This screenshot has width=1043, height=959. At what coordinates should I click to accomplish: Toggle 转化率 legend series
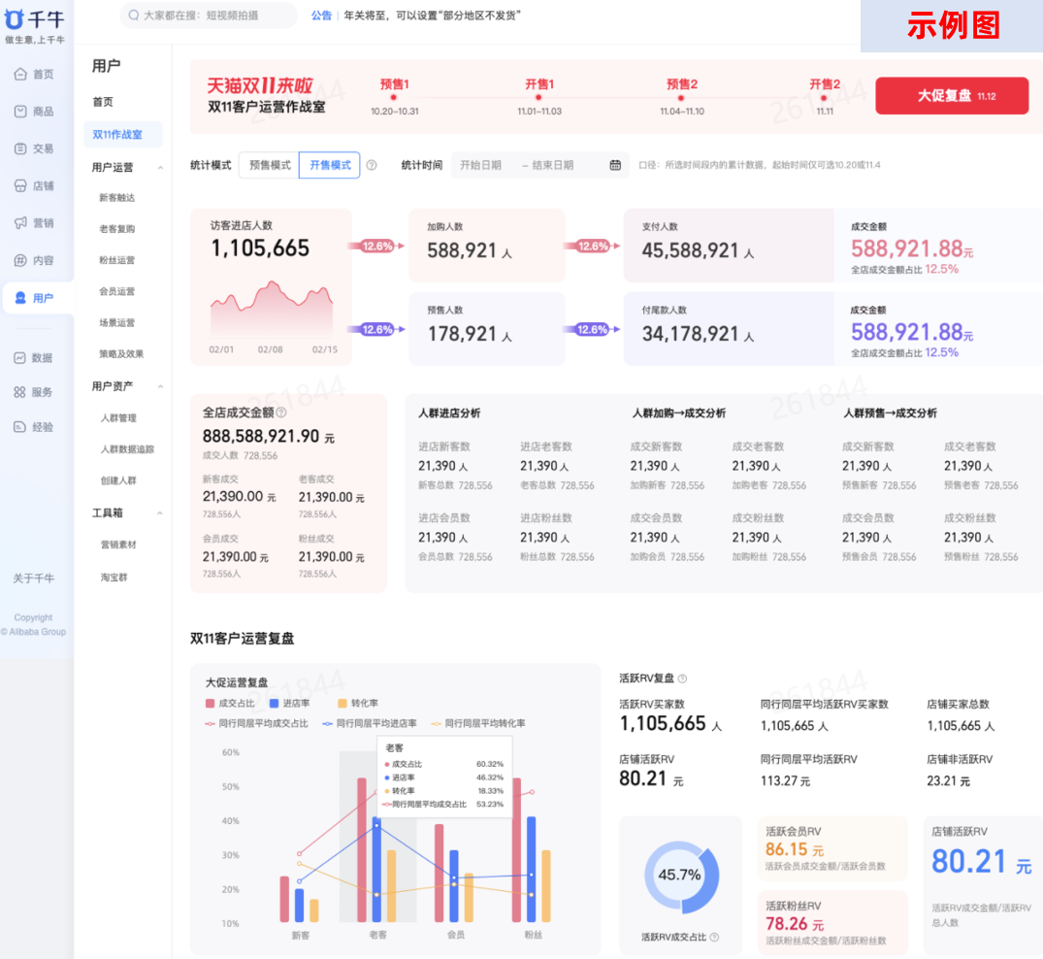pos(358,704)
